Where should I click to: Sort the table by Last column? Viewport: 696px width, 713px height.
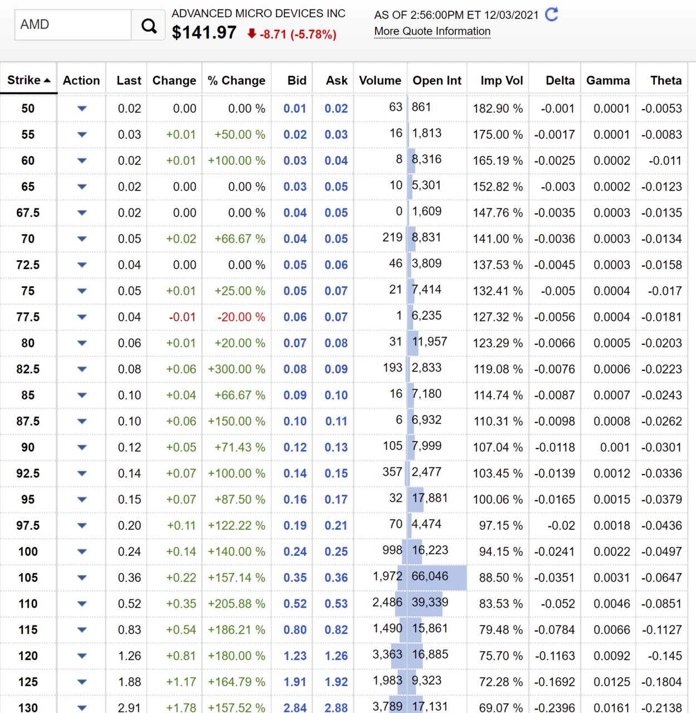[x=129, y=80]
